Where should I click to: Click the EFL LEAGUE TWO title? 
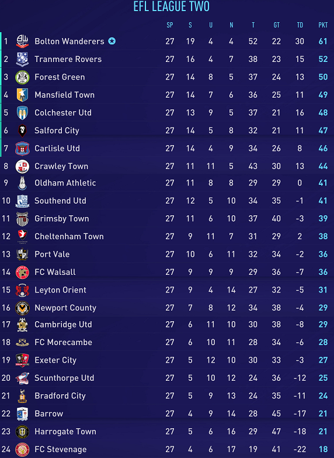172,6
